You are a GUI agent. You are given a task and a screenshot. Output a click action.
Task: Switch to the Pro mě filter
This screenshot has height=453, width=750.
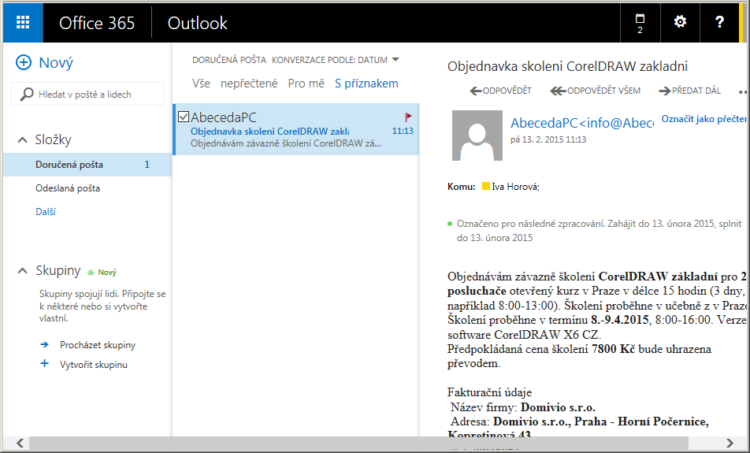(x=306, y=84)
